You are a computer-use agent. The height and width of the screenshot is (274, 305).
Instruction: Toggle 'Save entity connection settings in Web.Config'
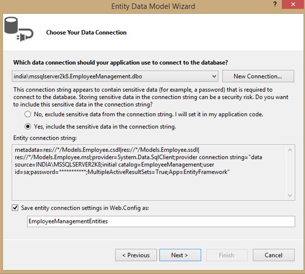coord(16,208)
